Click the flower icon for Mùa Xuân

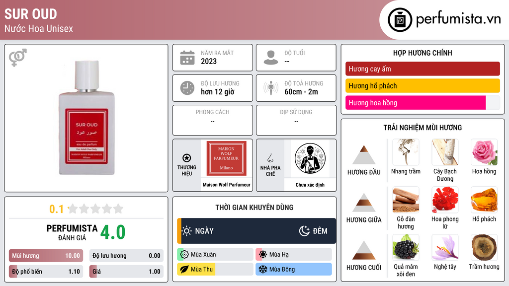(x=184, y=255)
